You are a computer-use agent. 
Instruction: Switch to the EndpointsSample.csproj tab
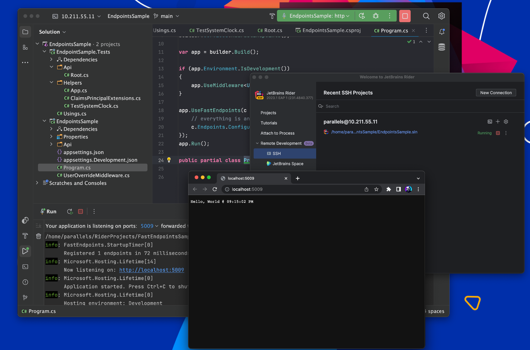[x=328, y=31]
